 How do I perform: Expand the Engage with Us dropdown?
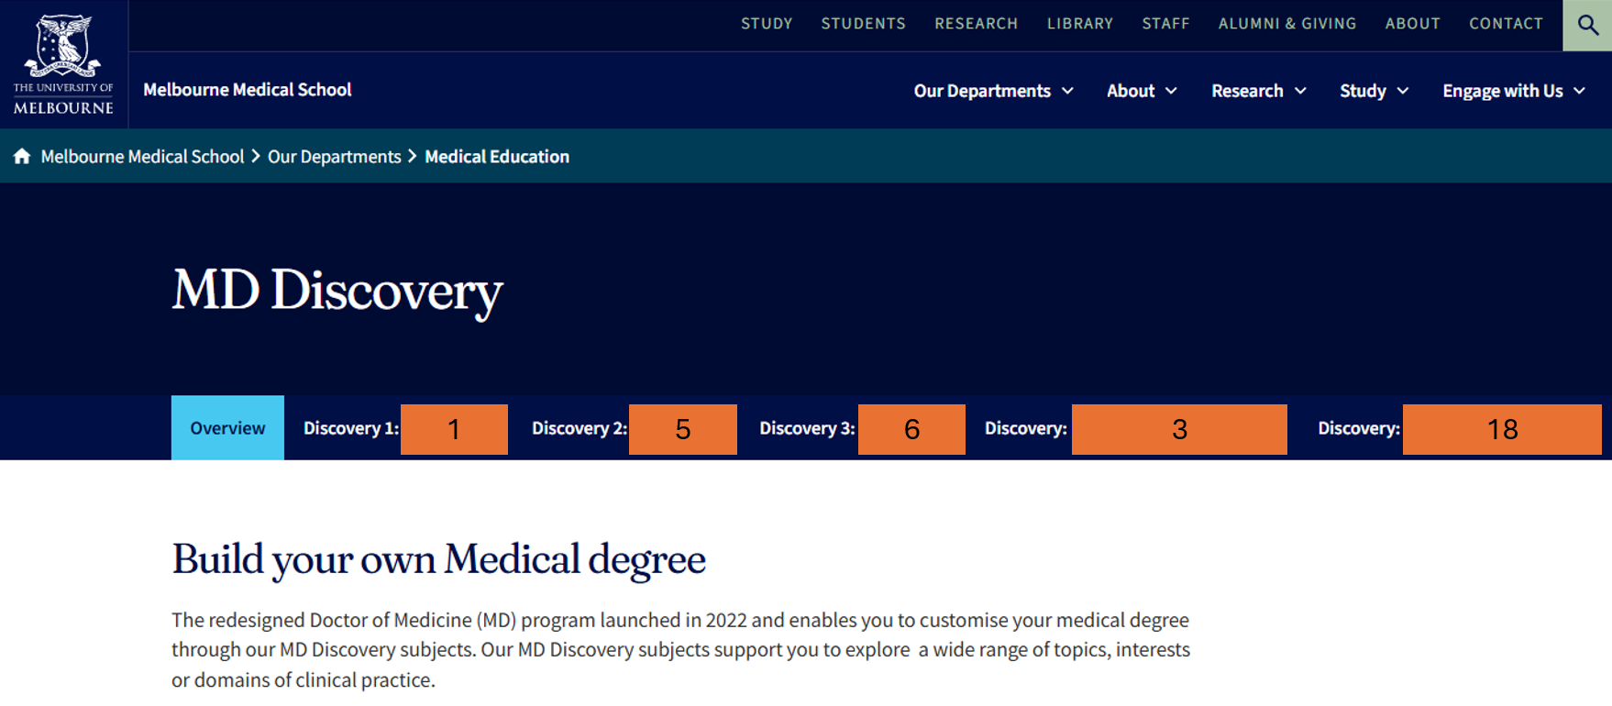[1514, 91]
